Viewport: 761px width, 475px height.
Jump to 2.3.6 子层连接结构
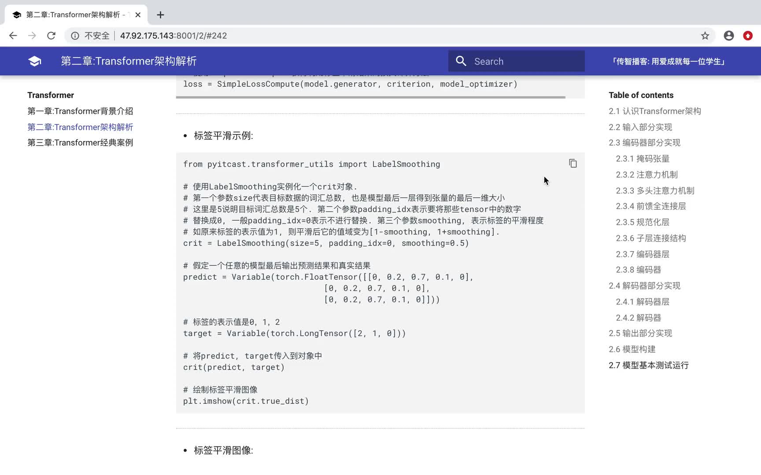point(651,238)
